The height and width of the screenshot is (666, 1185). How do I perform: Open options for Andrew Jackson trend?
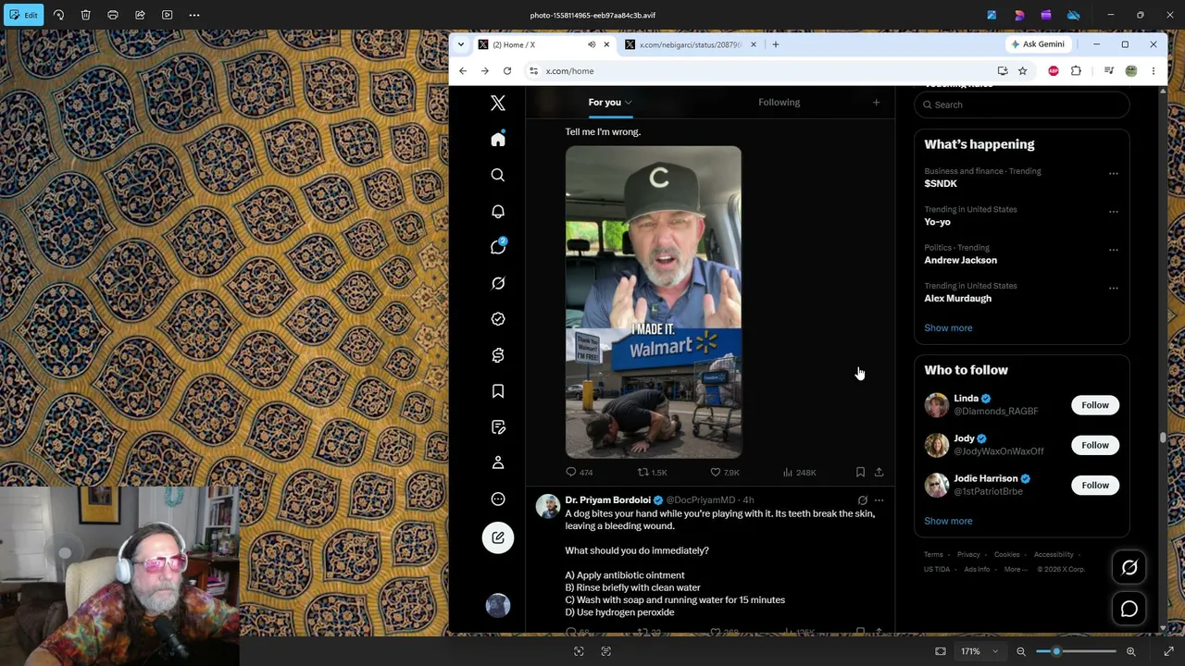coord(1114,250)
